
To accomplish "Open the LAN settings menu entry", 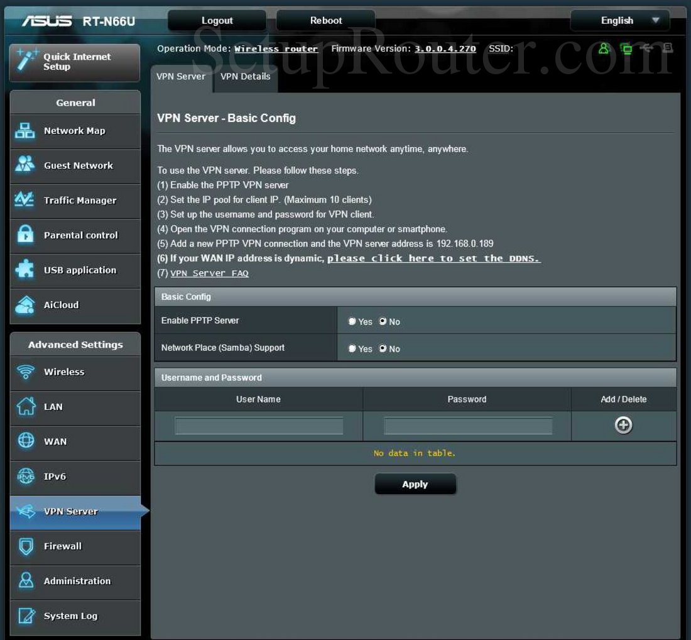I will (x=75, y=407).
